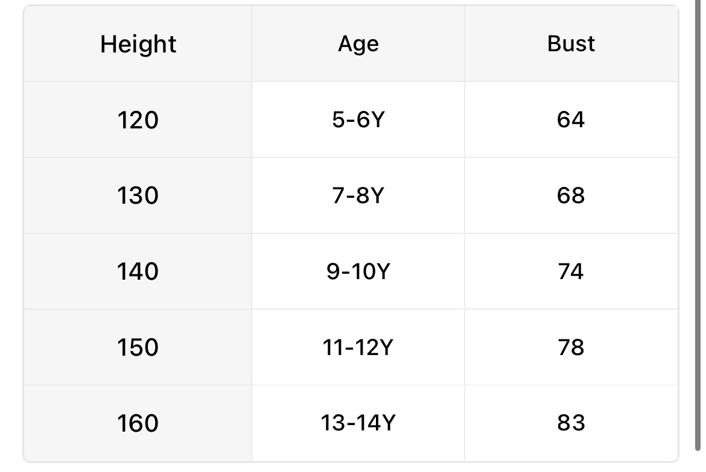Click the Height column header
The height and width of the screenshot is (472, 706).
tap(138, 44)
